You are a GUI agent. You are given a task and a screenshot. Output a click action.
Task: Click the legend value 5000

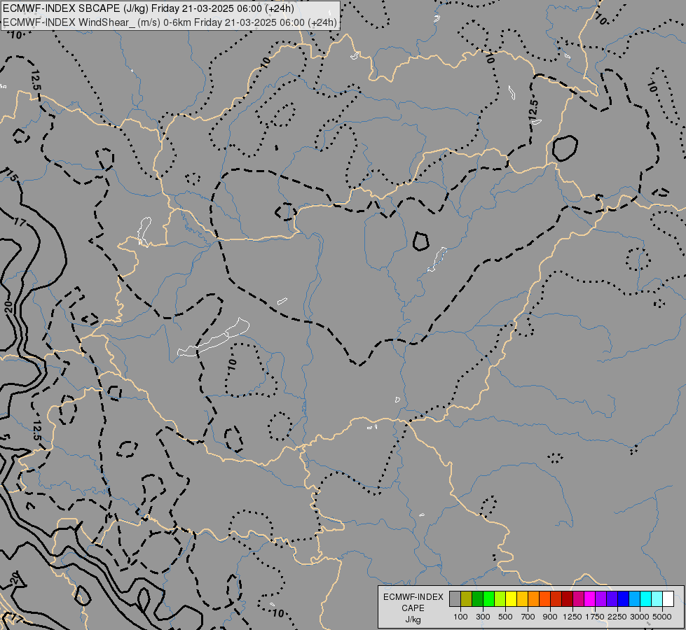[x=662, y=617]
